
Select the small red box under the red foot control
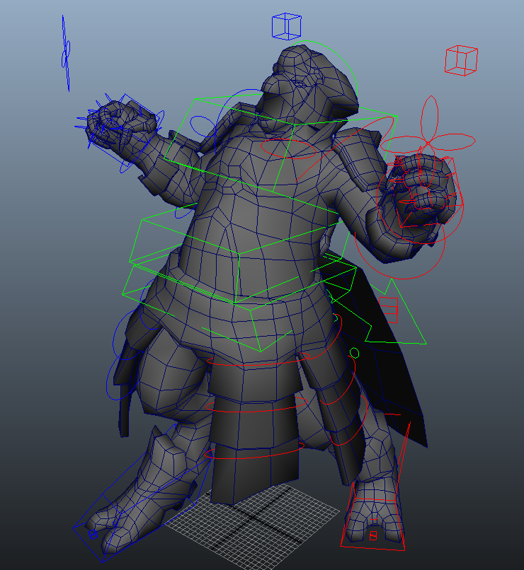(373, 535)
